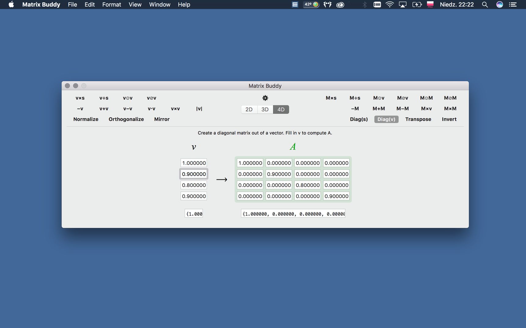Click matrix A serialized text field
The width and height of the screenshot is (526, 328).
tap(293, 214)
